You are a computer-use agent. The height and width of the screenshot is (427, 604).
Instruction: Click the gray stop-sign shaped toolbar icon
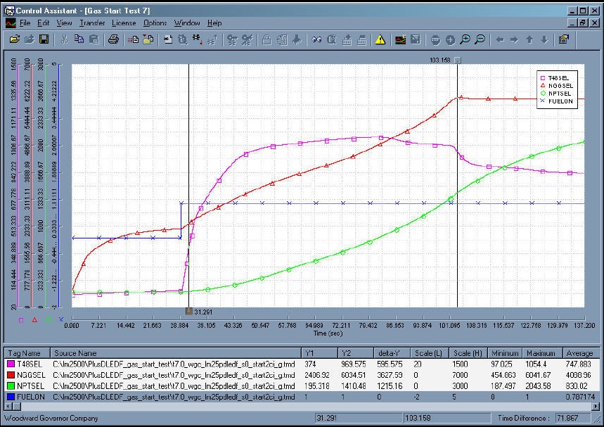point(435,39)
